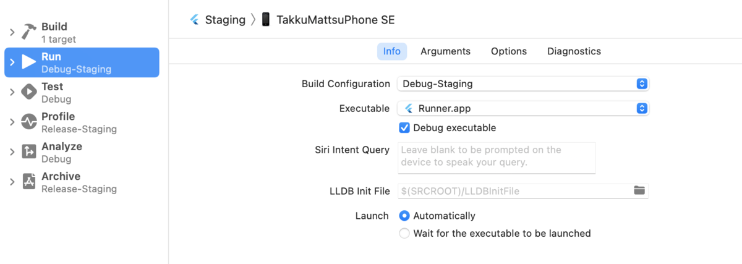Image resolution: width=742 pixels, height=264 pixels.
Task: Switch to the Arguments tab
Action: [445, 51]
